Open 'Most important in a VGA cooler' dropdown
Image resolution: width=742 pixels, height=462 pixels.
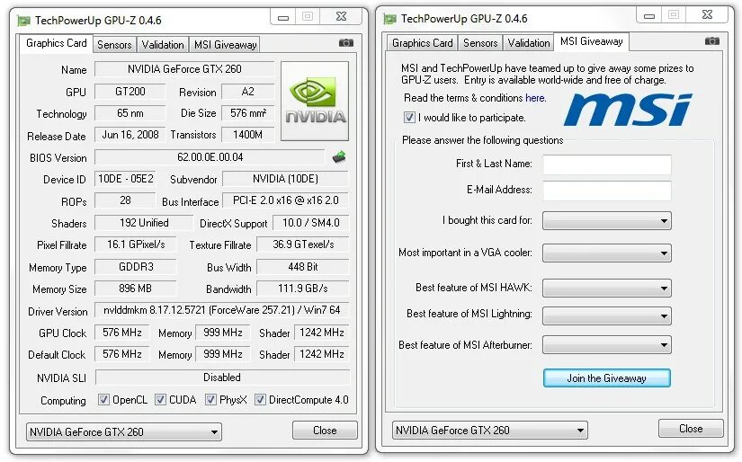[x=607, y=253]
